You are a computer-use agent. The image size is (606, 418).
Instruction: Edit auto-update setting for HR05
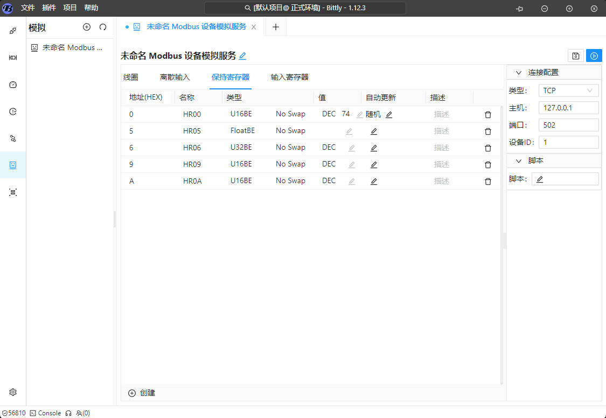[374, 131]
